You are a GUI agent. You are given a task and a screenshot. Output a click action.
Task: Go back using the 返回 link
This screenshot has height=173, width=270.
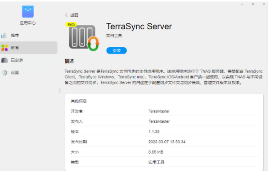coord(74,15)
